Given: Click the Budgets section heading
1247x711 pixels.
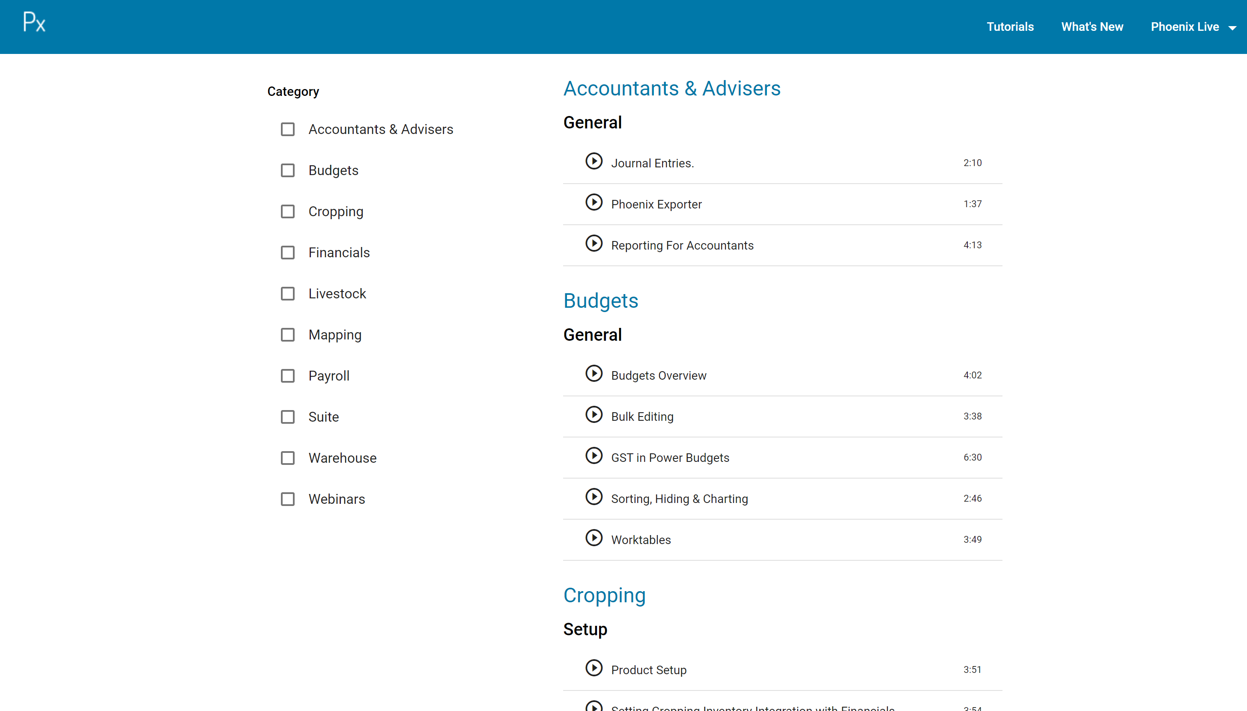Looking at the screenshot, I should [600, 301].
